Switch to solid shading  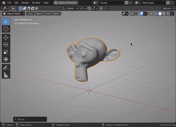160,14
